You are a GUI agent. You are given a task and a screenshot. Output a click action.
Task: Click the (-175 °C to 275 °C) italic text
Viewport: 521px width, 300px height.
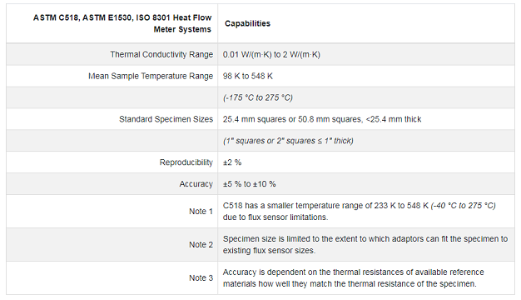click(258, 97)
